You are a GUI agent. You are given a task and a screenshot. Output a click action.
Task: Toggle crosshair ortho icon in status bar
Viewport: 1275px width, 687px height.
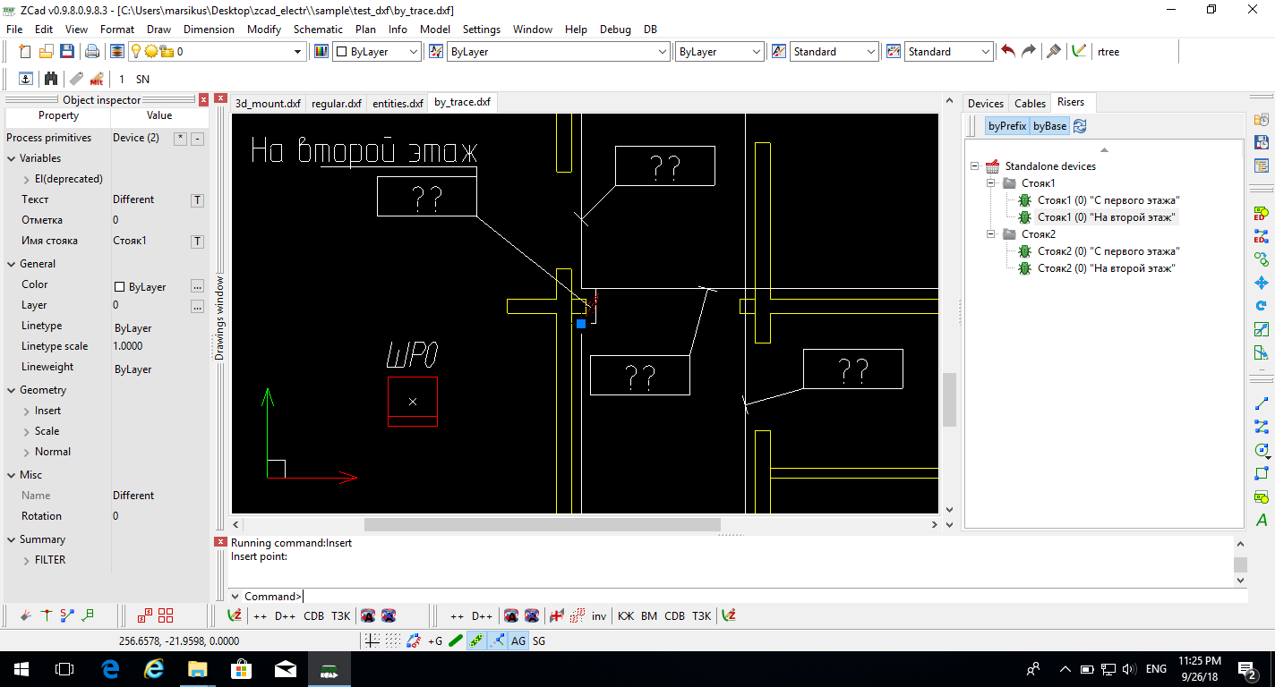tap(372, 641)
